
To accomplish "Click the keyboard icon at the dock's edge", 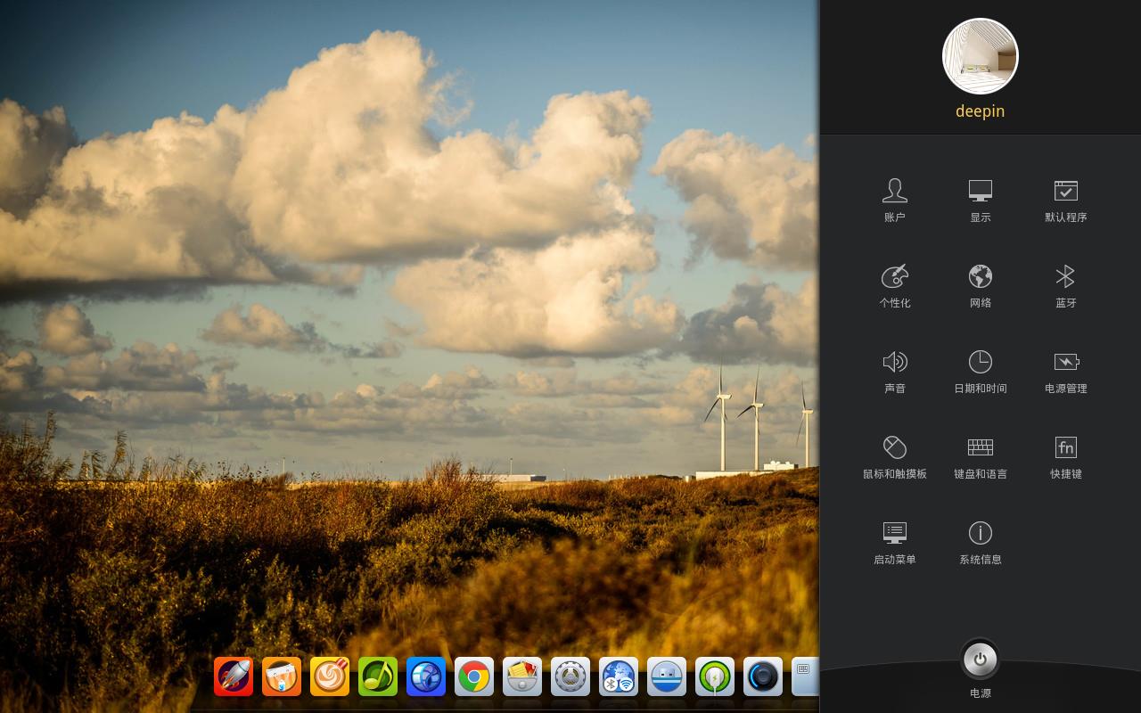I will pos(805,677).
